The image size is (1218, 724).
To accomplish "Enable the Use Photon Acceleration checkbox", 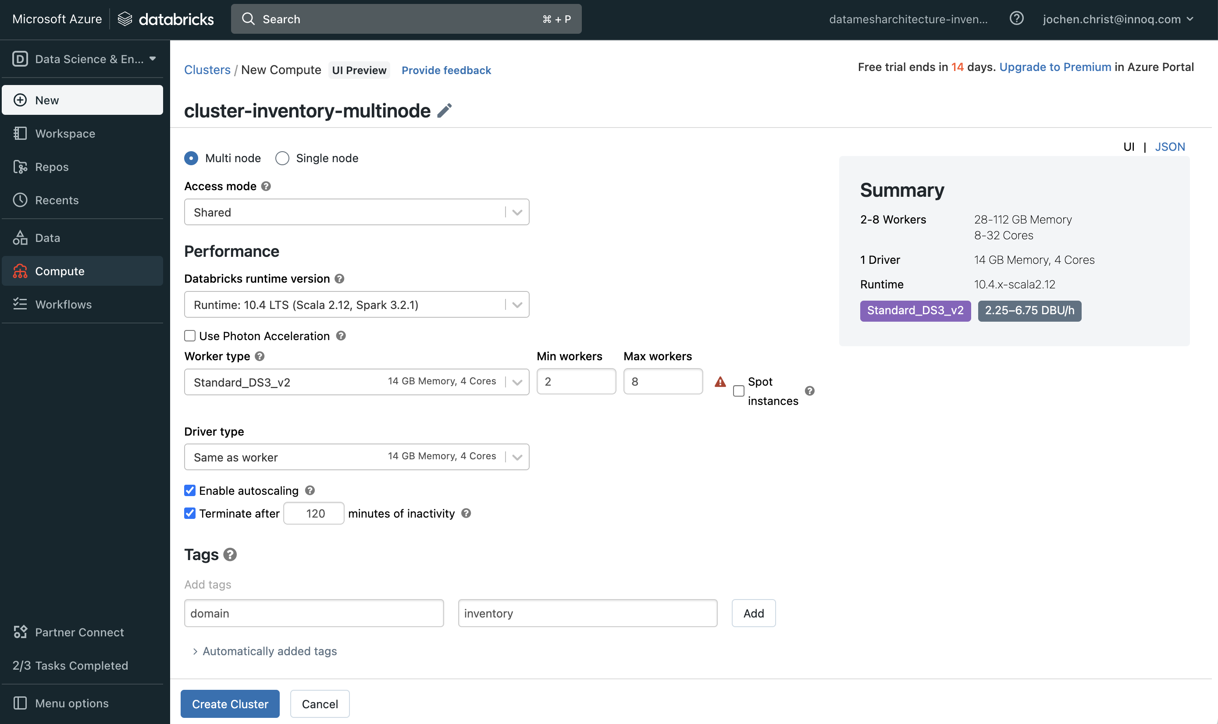I will (190, 336).
